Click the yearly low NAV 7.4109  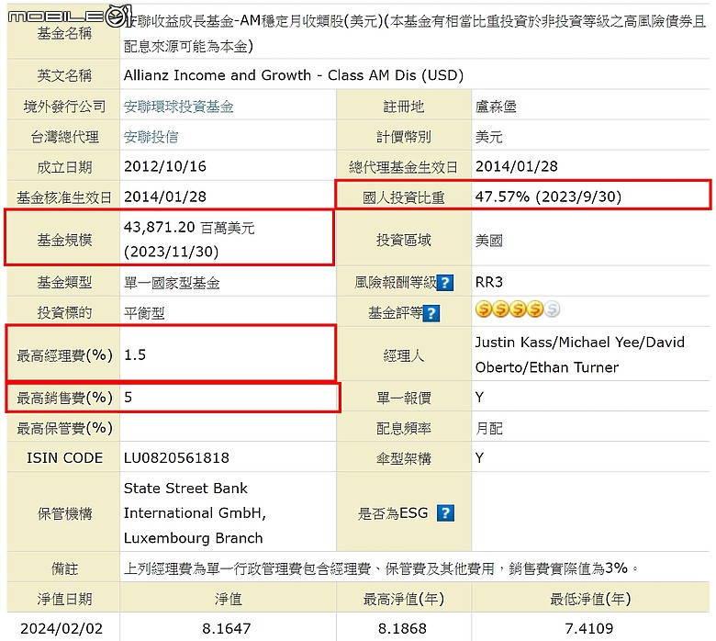589,629
